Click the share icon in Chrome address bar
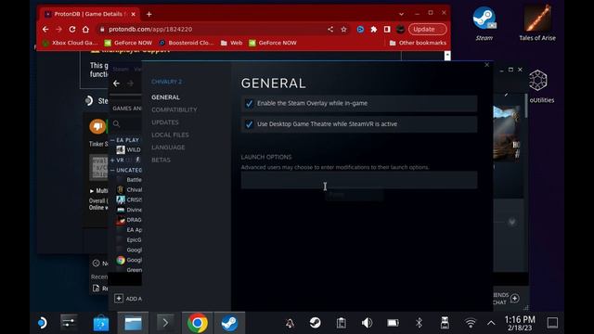Image resolution: width=594 pixels, height=334 pixels. click(330, 29)
